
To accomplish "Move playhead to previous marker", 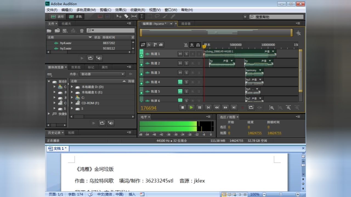I will click(208, 108).
